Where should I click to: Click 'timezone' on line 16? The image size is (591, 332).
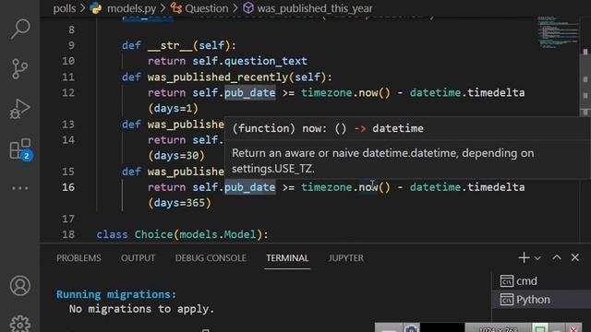(326, 187)
